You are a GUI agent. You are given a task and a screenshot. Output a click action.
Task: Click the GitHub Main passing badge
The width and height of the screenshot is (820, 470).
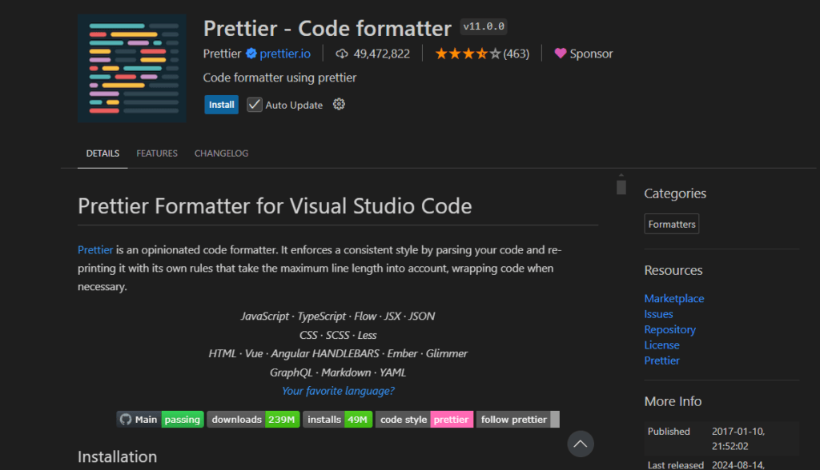click(x=160, y=420)
